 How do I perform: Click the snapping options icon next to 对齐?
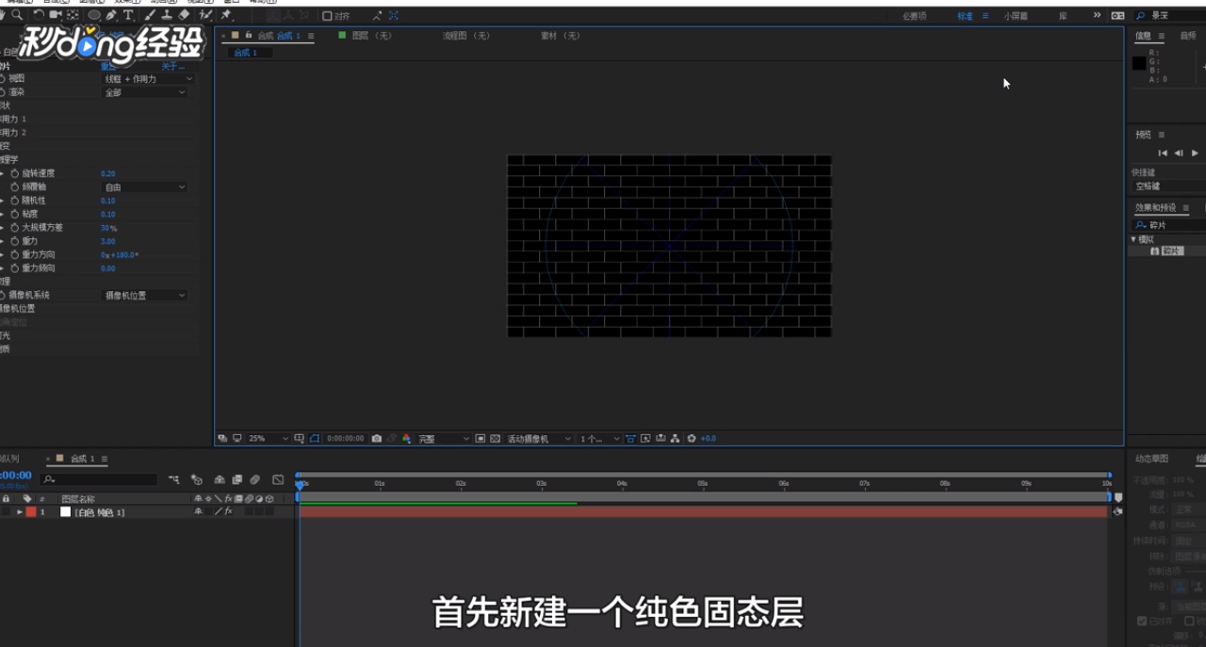[377, 16]
